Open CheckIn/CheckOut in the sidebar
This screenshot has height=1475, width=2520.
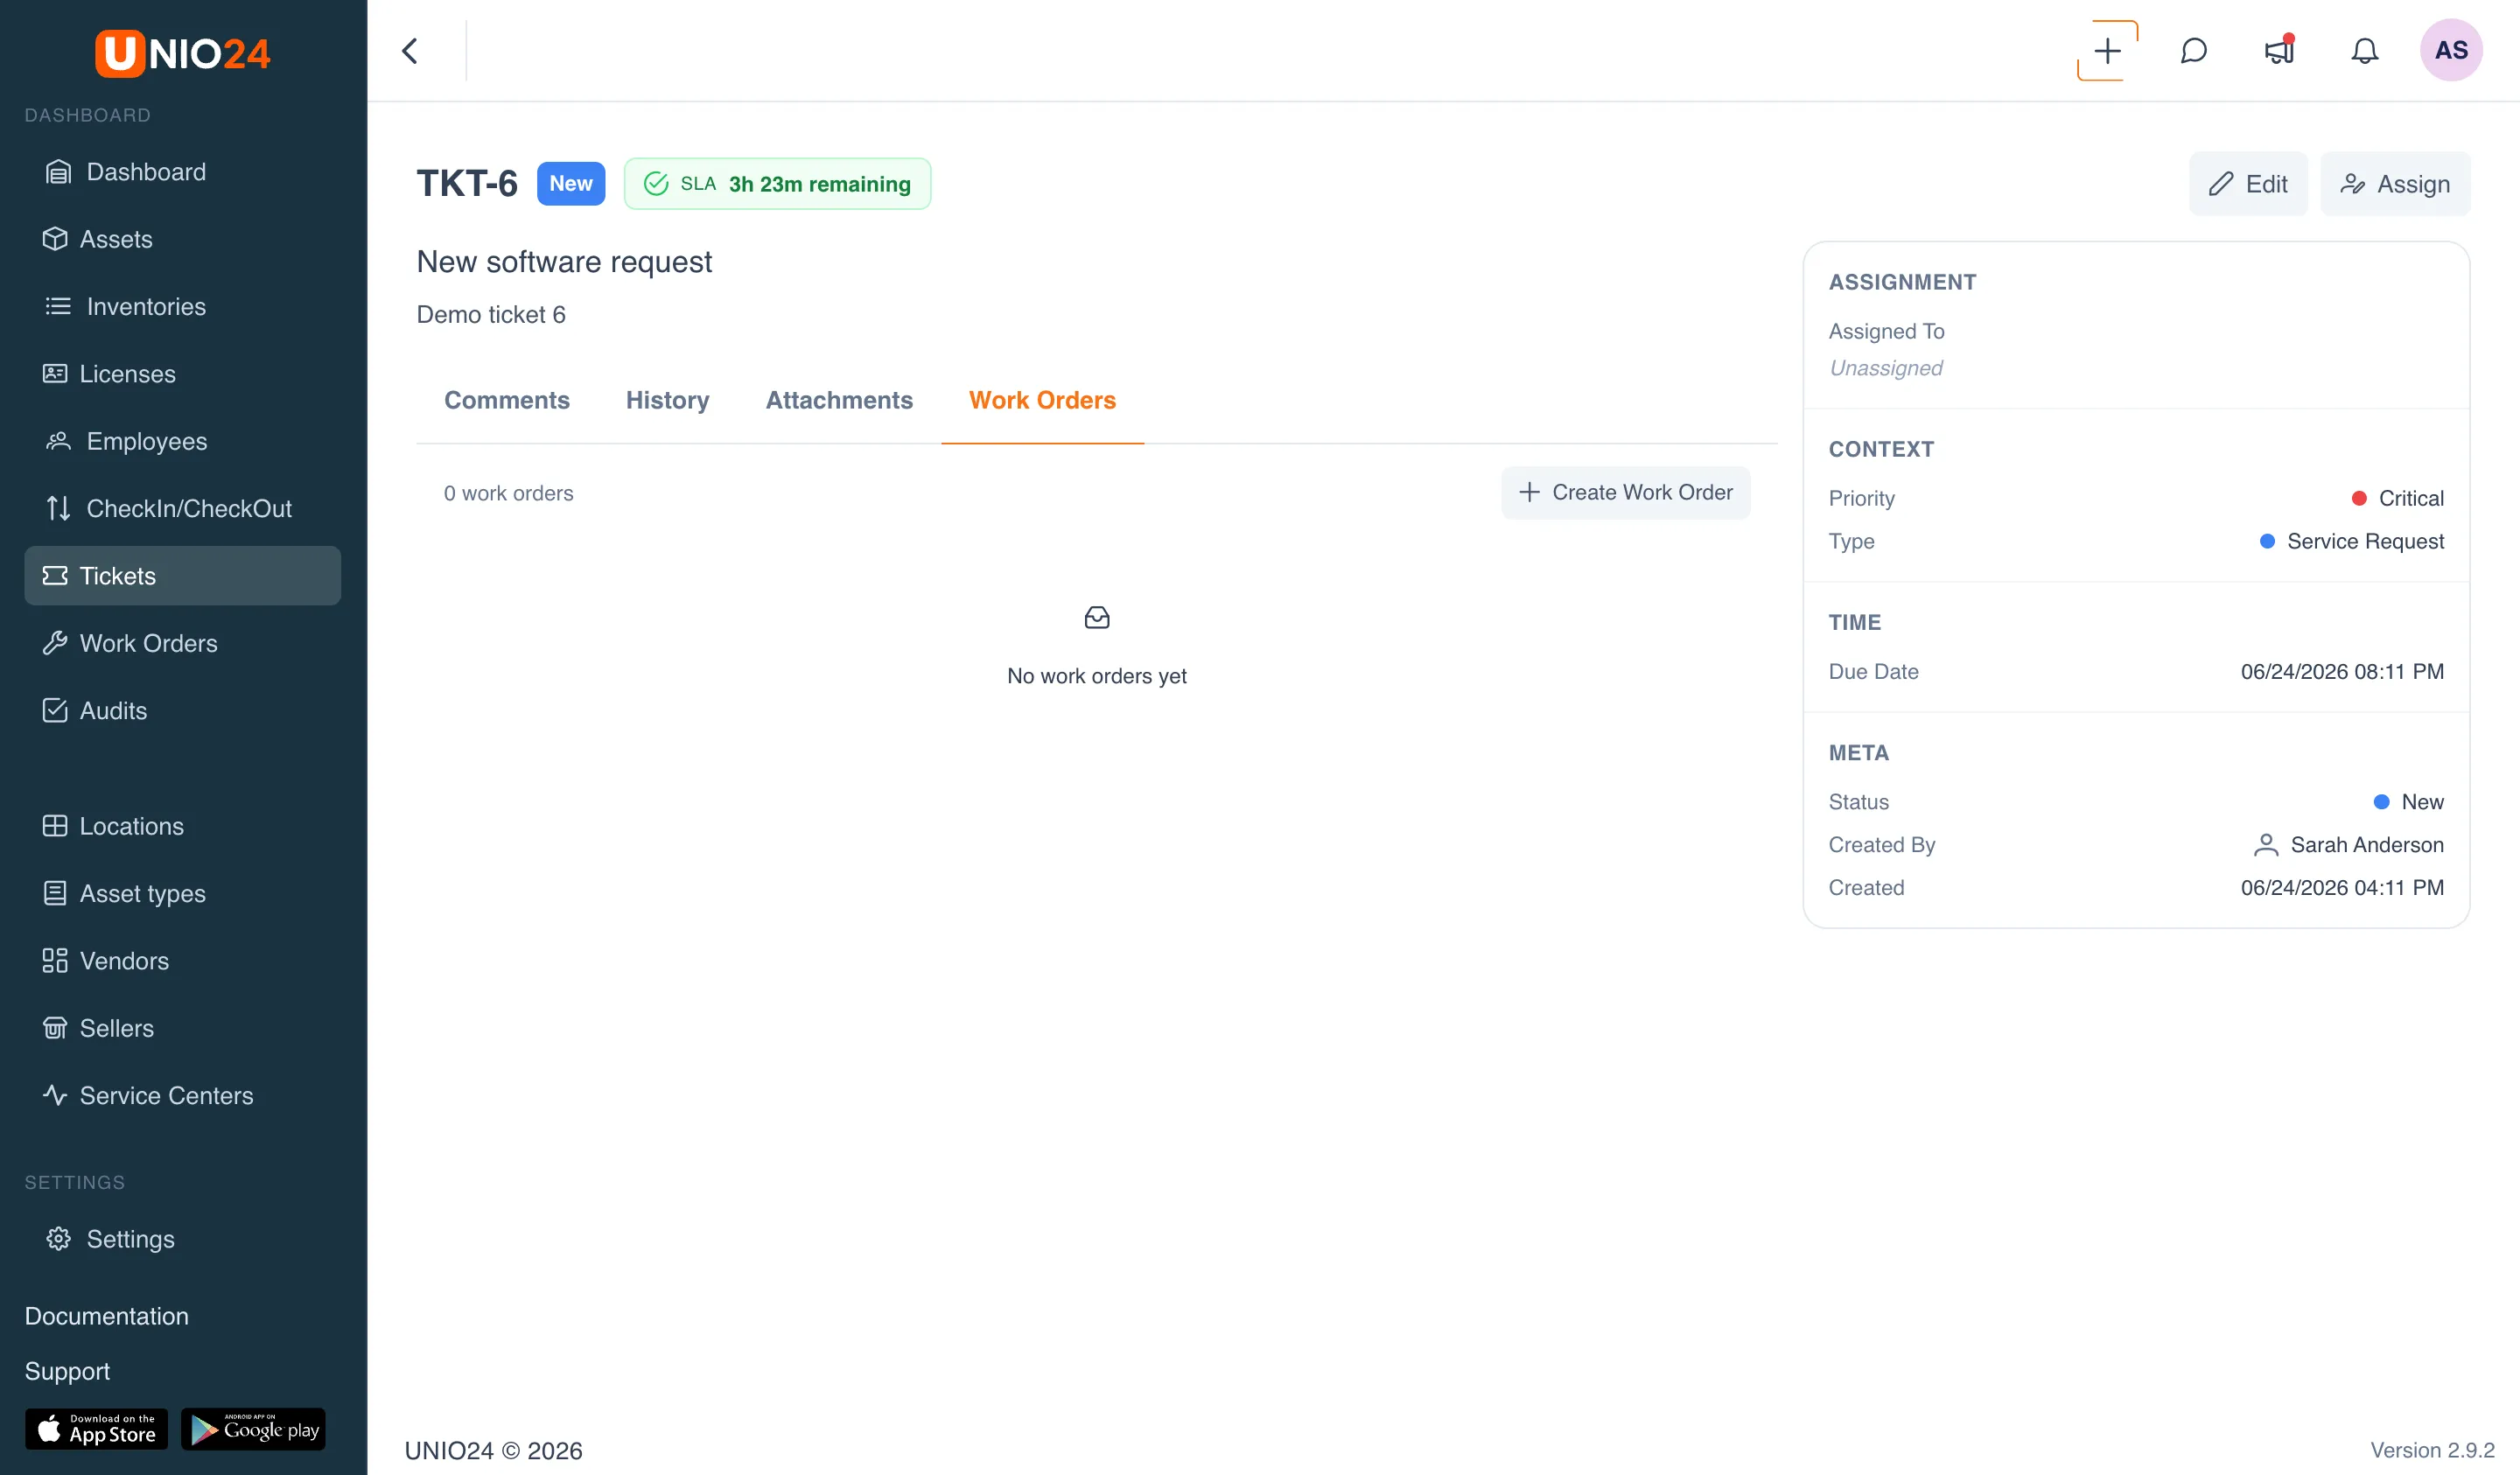point(183,508)
